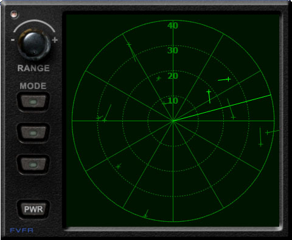292x240 pixels.
Task: Select the lone target in lower-left quadrant
Action: [x=119, y=167]
